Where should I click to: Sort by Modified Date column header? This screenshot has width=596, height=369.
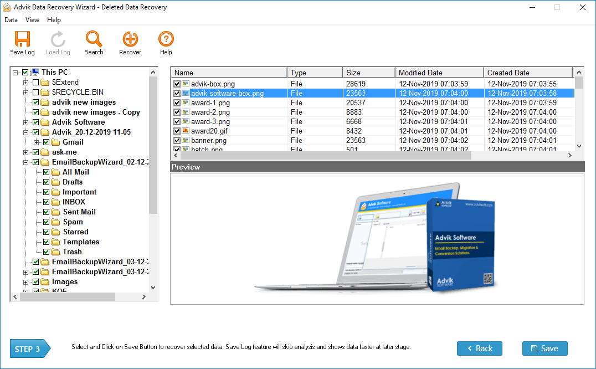pyautogui.click(x=439, y=73)
